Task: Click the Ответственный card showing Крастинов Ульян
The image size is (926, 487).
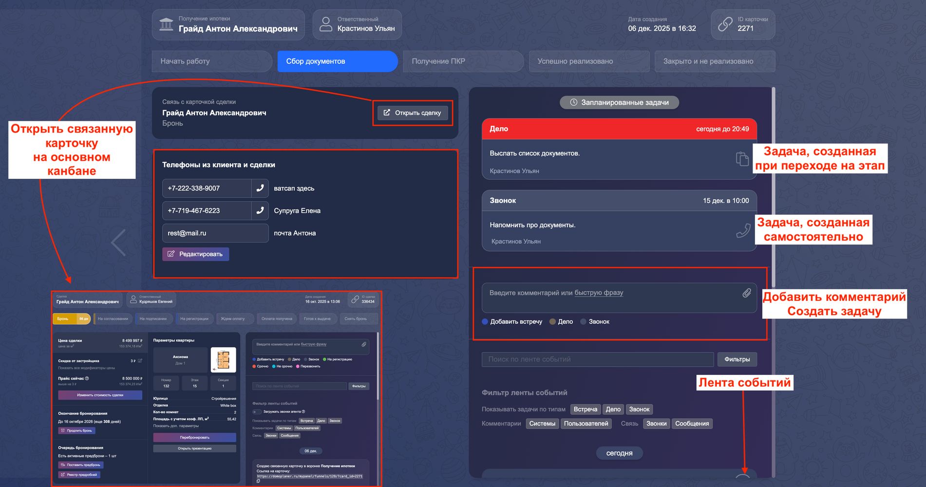Action: tap(357, 24)
